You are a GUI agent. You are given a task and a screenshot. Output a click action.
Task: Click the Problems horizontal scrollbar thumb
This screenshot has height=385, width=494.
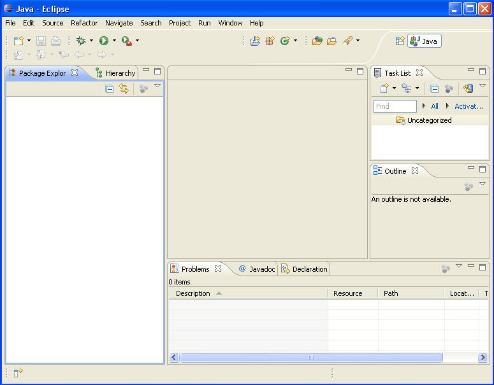coord(311,358)
